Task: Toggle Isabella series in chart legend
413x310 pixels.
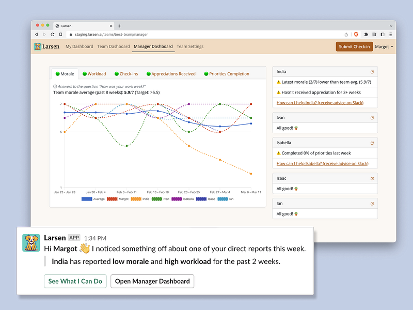Action: click(183, 199)
